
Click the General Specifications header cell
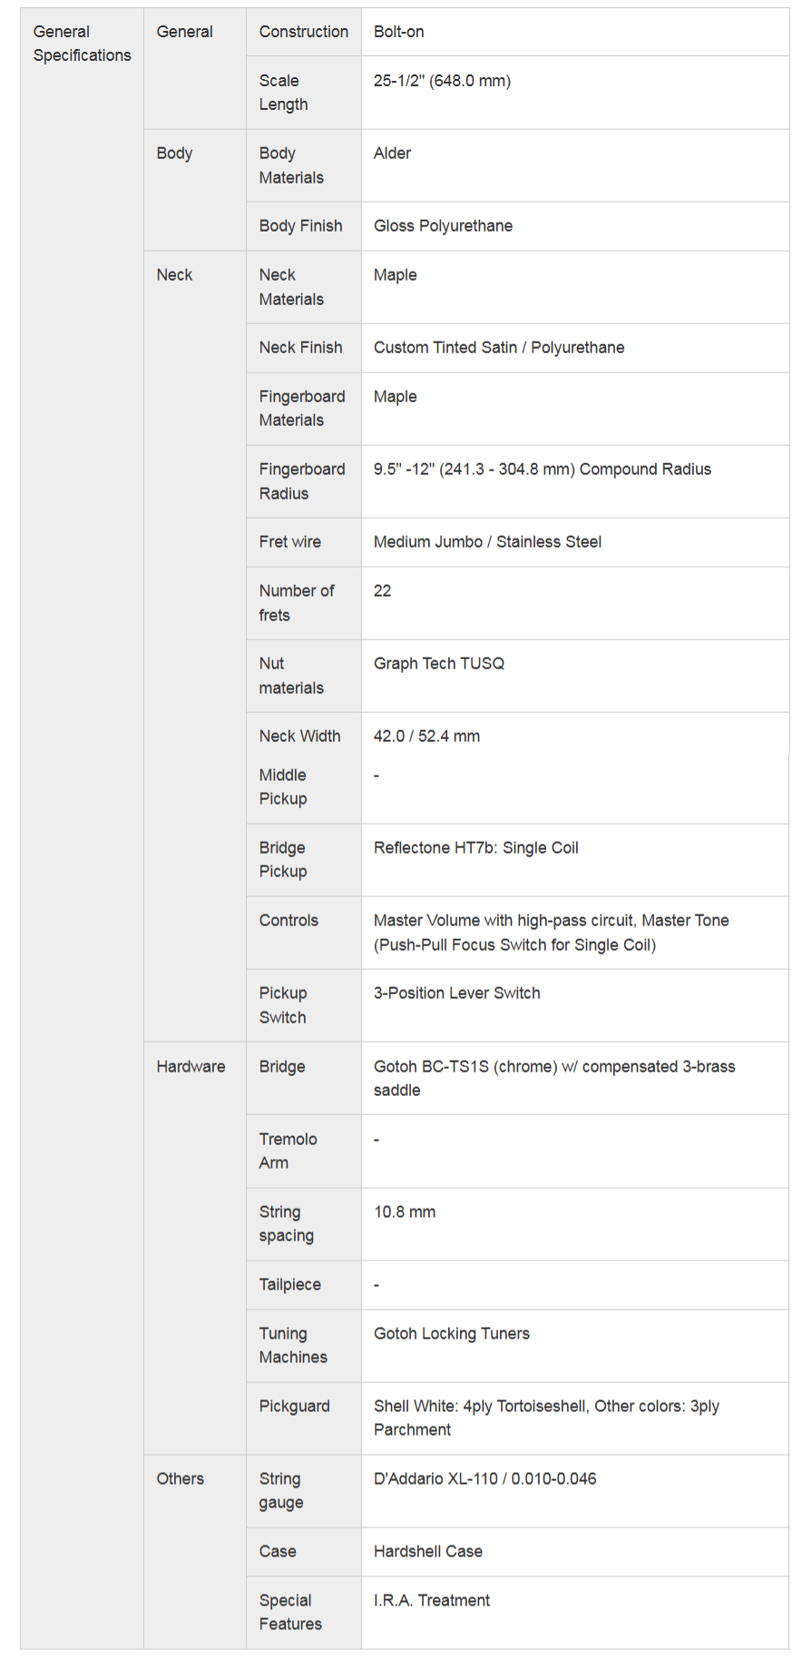[x=82, y=44]
